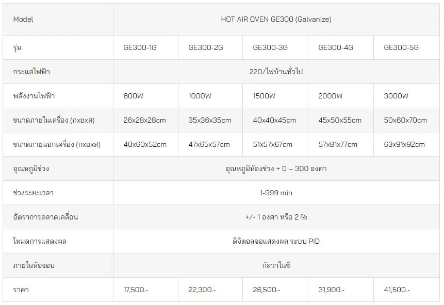Viewport: 444px width, 305px height.
Task: Click the 600W power value
Action: click(134, 96)
